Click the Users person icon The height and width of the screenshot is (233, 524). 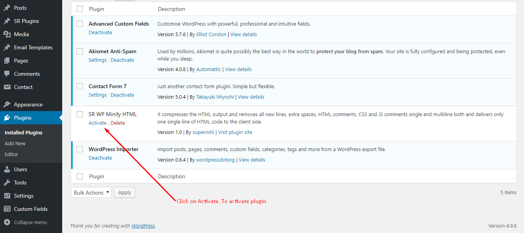(x=7, y=169)
